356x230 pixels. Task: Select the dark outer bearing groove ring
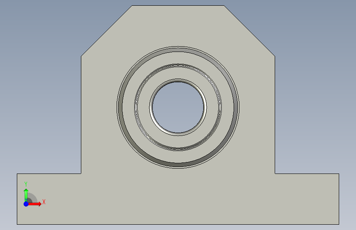point(178,50)
